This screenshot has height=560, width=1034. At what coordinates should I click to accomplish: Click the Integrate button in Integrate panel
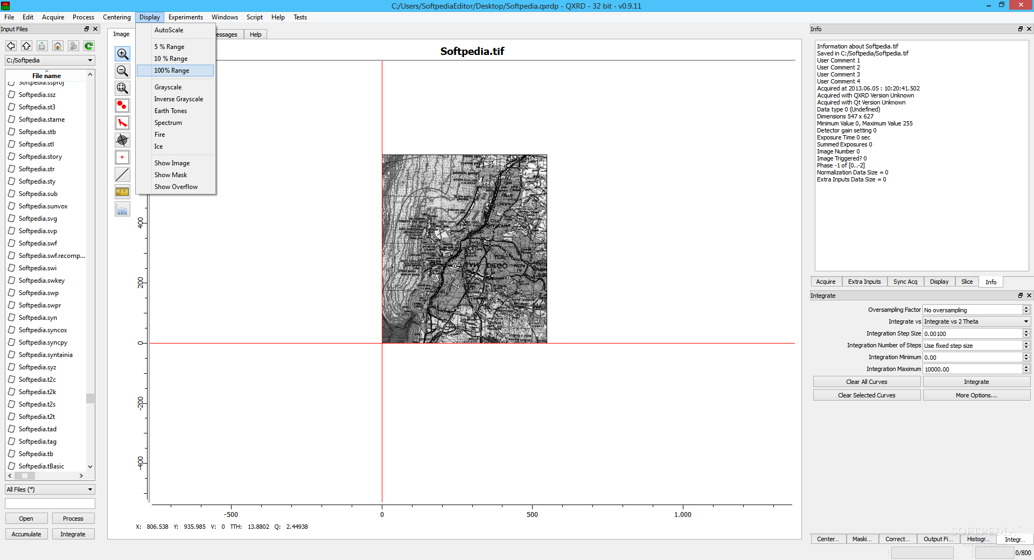976,382
